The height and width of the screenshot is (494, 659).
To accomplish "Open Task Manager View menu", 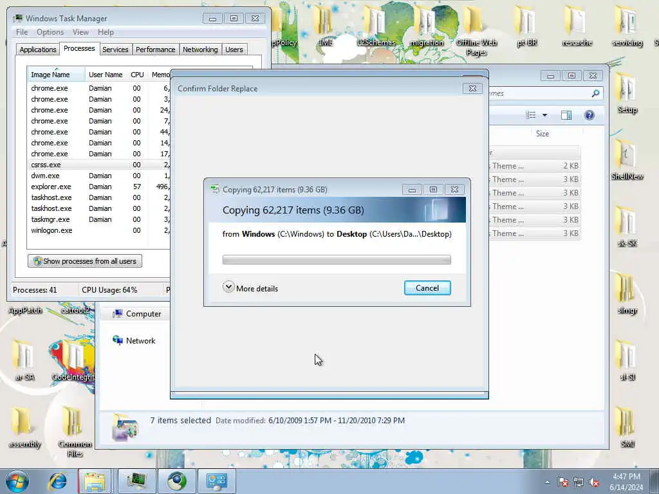I will click(x=80, y=32).
